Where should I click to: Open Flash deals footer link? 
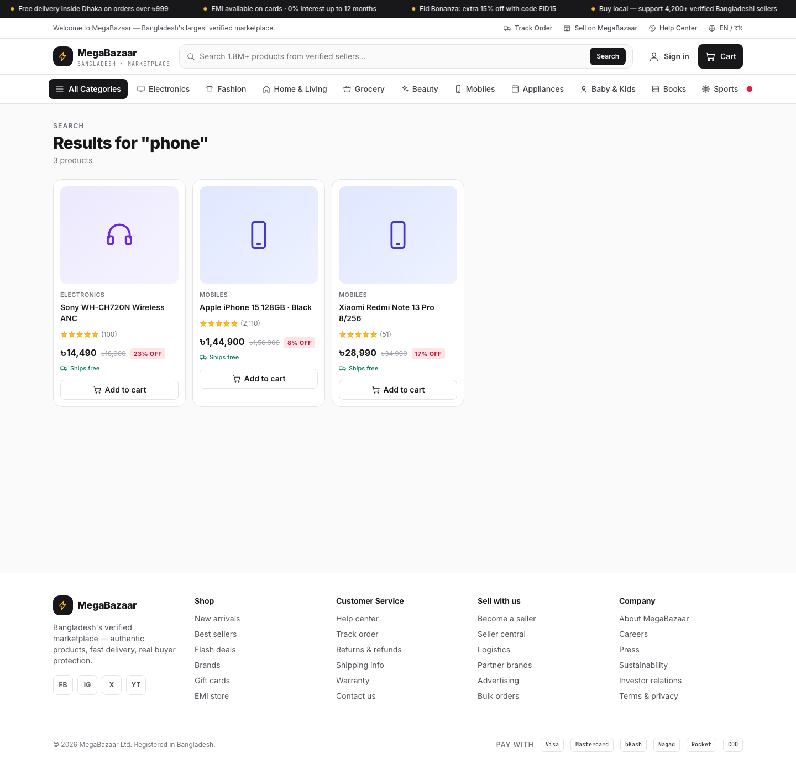click(x=215, y=650)
